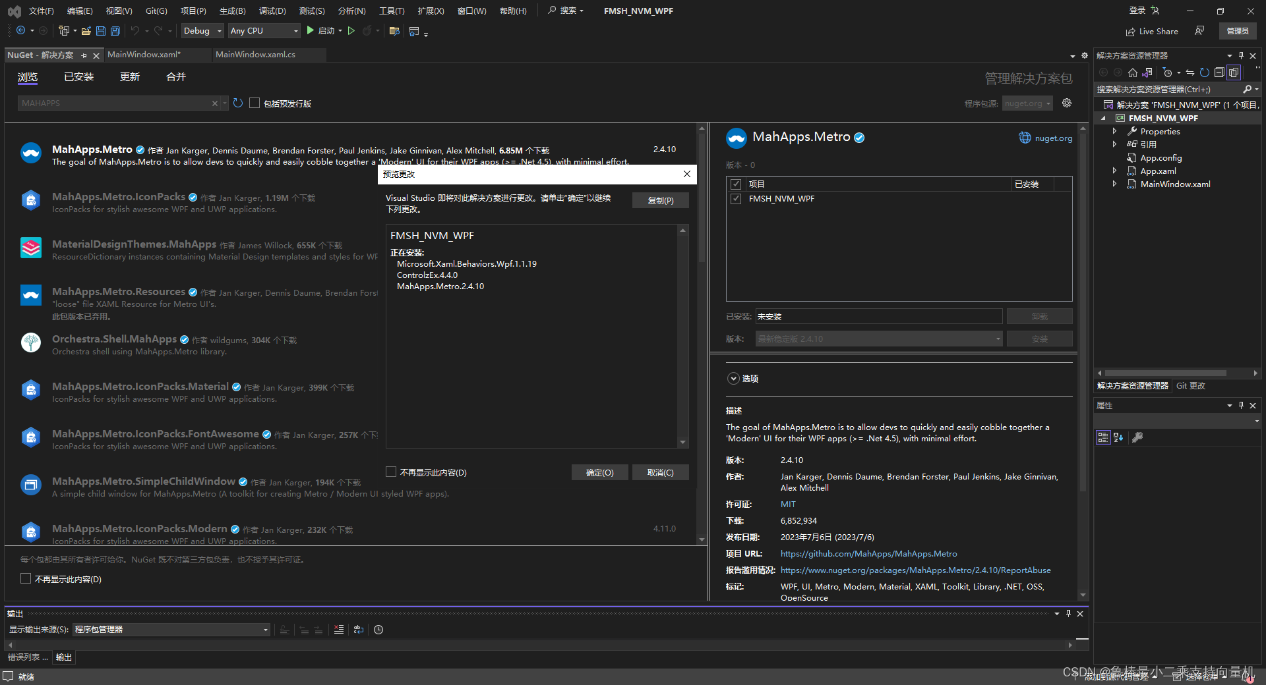Image resolution: width=1266 pixels, height=685 pixels.
Task: Switch to the 已安装 installed tab
Action: click(78, 77)
